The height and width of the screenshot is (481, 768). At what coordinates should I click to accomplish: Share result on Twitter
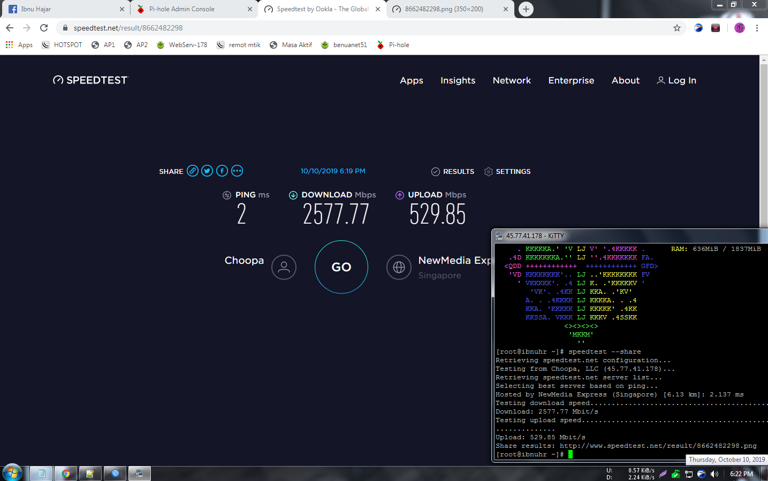tap(207, 171)
